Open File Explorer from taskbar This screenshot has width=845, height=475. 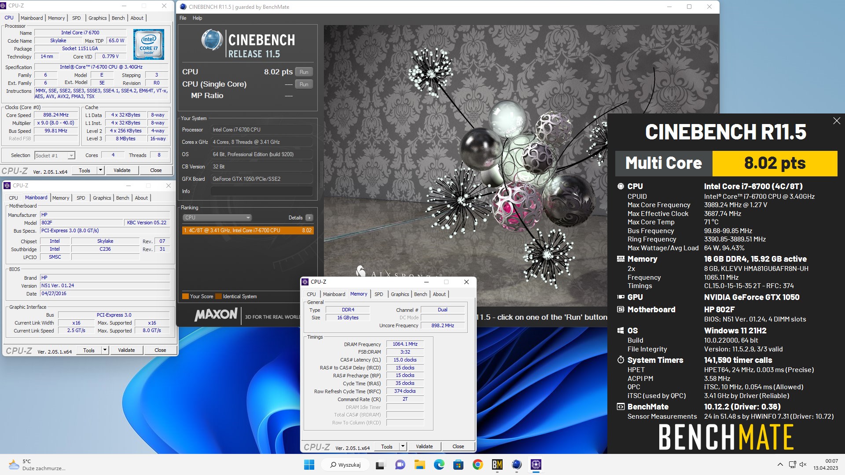tap(419, 464)
